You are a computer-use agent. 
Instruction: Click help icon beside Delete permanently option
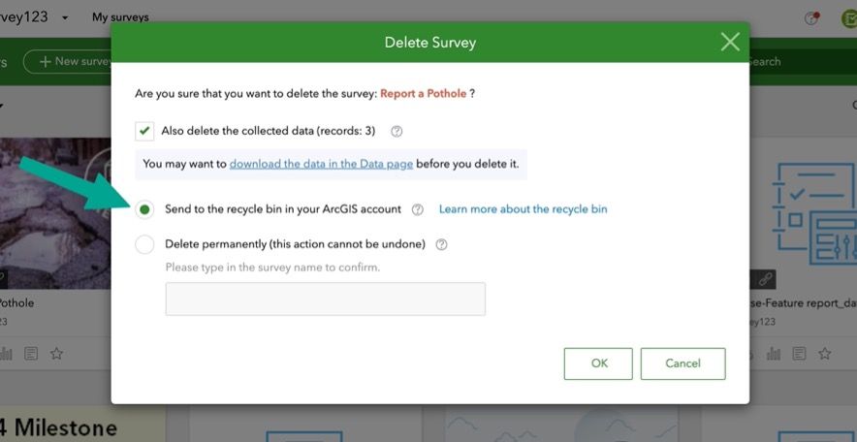(442, 244)
